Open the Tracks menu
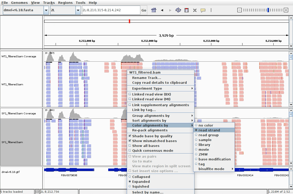This screenshot has height=194, width=293. pos(49,3)
